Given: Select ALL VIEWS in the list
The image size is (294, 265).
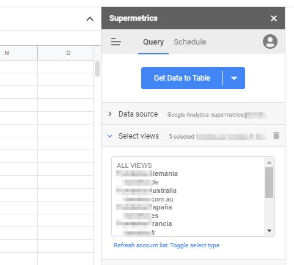Looking at the screenshot, I should pyautogui.click(x=134, y=165).
